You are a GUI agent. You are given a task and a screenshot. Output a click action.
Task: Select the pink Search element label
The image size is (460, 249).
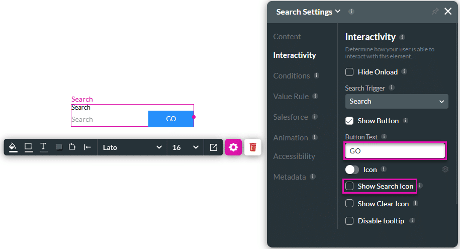82,99
